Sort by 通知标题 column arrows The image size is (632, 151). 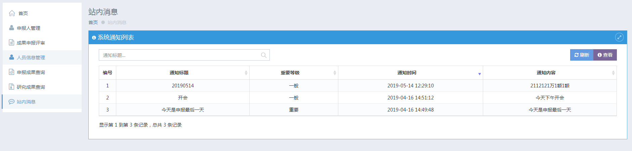click(x=246, y=73)
